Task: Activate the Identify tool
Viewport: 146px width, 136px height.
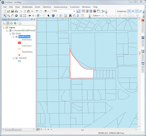Action: click(x=53, y=16)
